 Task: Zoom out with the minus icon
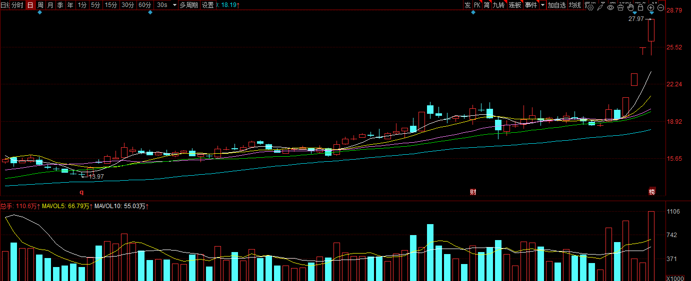[x=661, y=7]
